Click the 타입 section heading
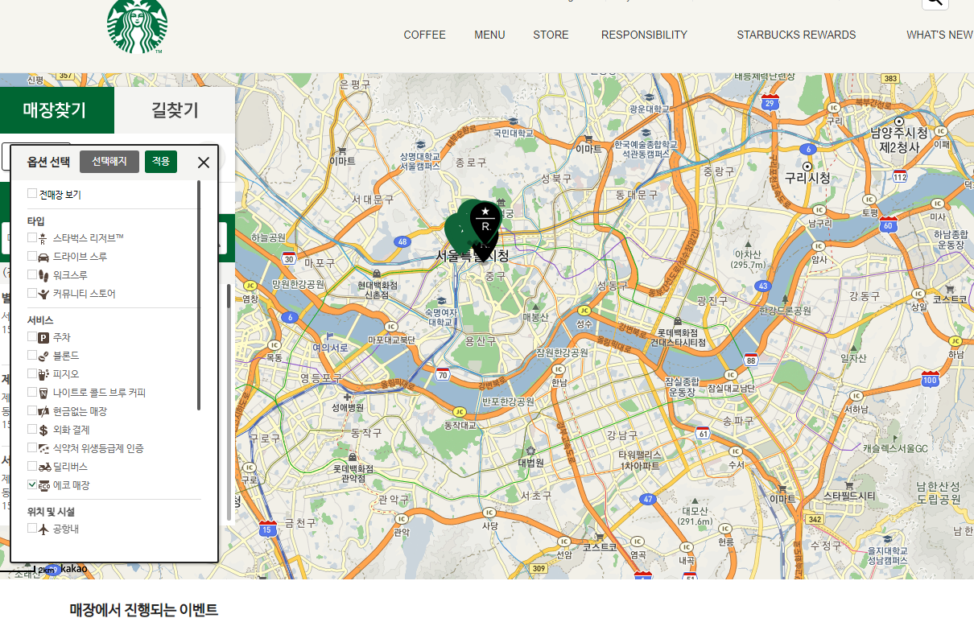 36,220
